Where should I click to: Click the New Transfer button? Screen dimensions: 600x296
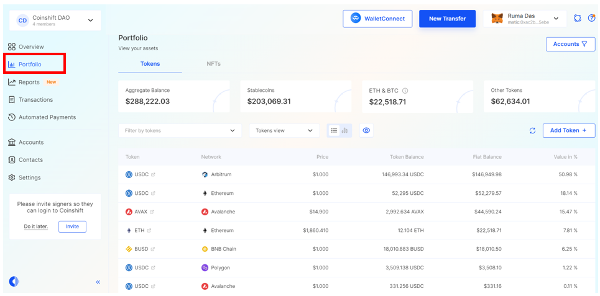coord(447,19)
